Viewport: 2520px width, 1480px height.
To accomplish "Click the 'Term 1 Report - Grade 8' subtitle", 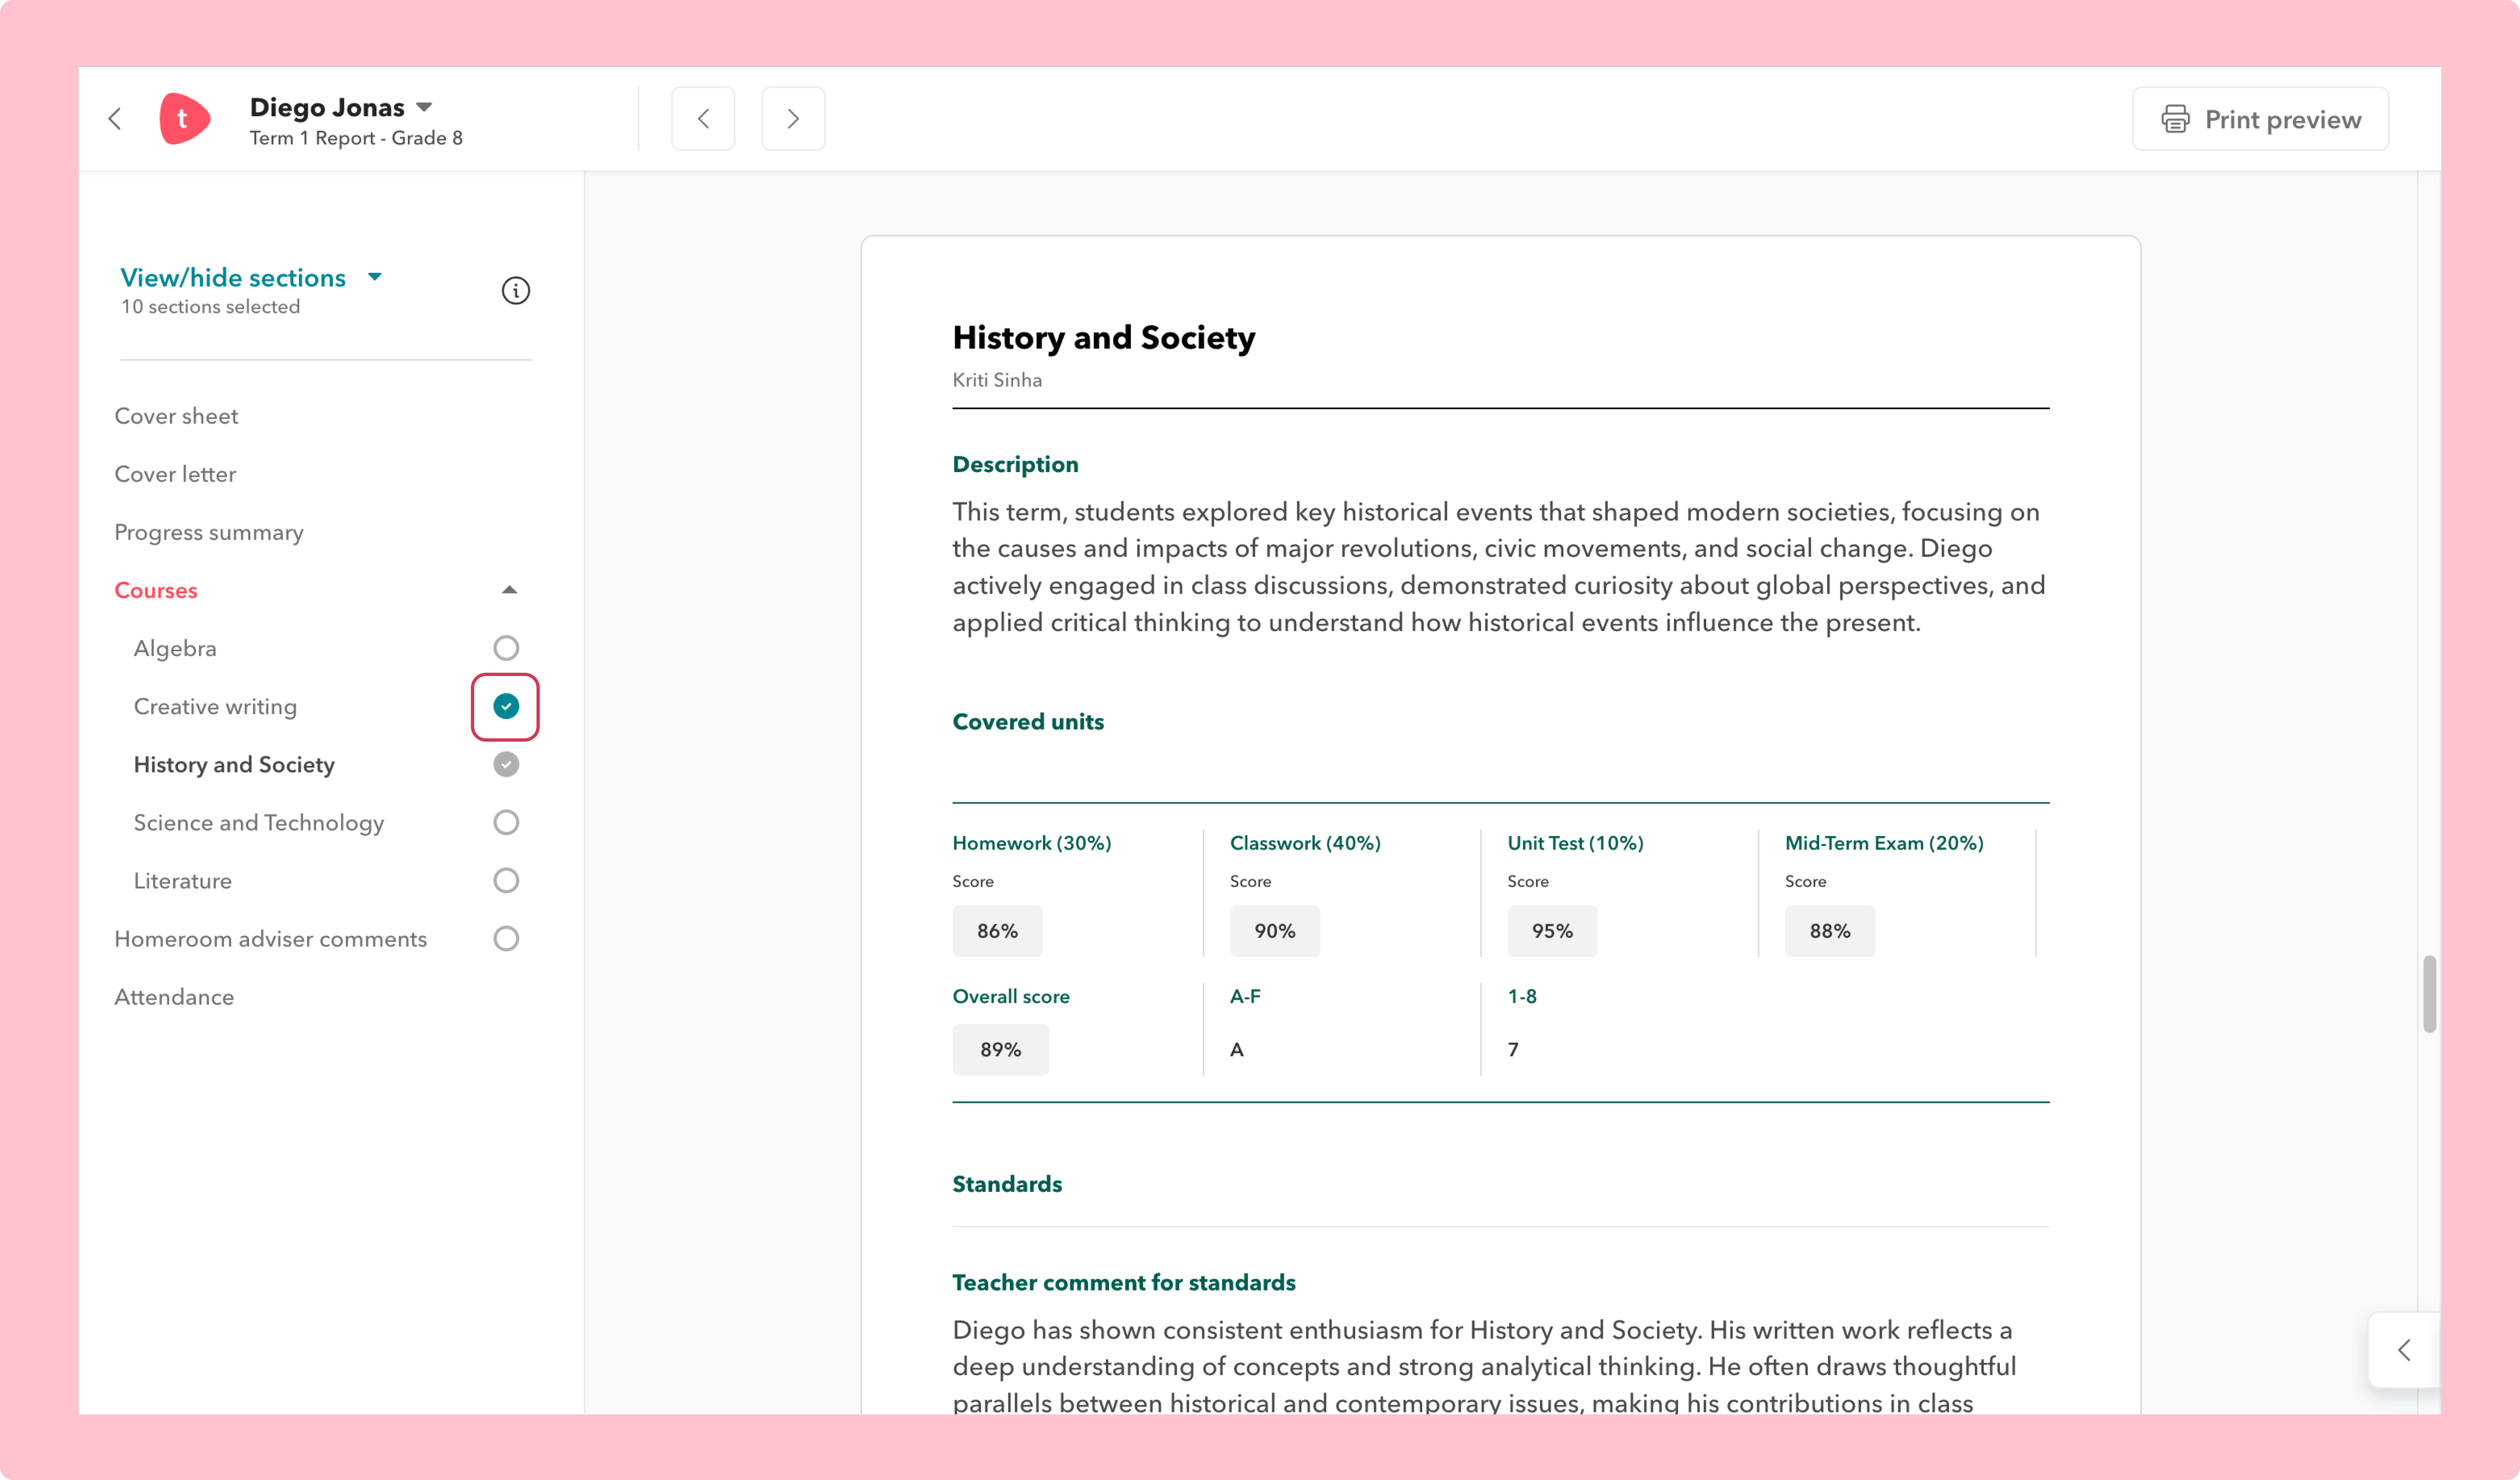I will 356,138.
